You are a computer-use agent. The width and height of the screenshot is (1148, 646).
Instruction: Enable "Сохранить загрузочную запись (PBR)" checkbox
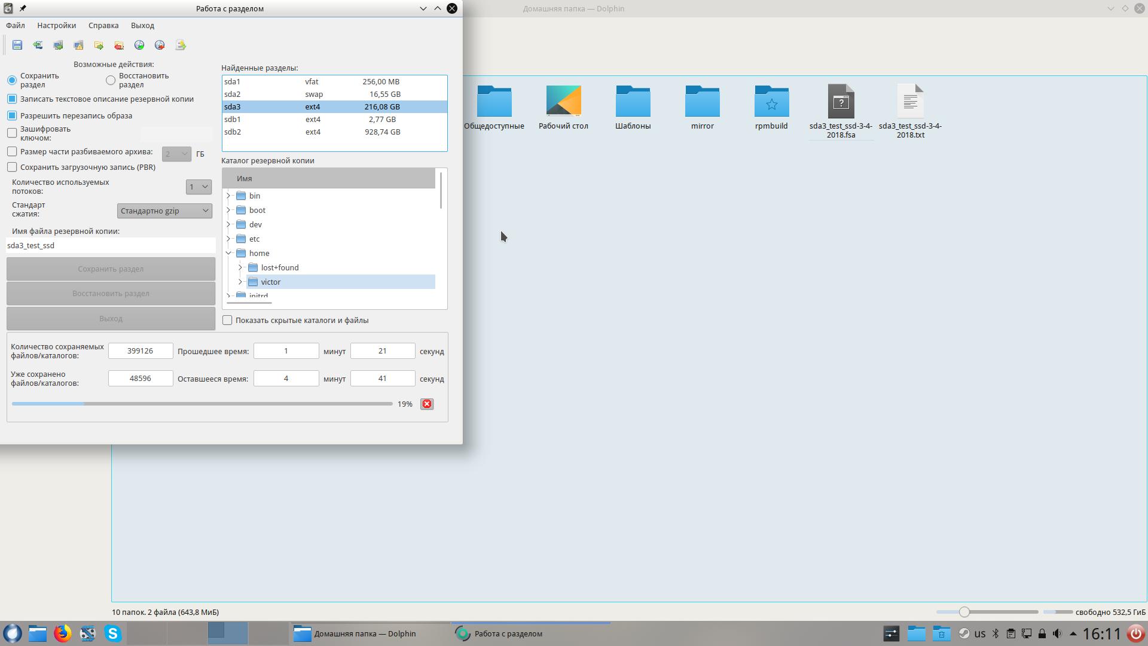pos(12,167)
